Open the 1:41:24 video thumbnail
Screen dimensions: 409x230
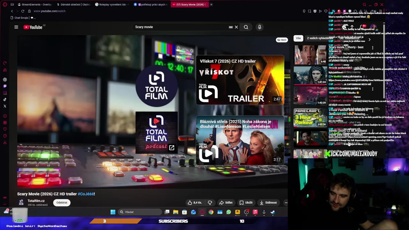tap(310, 75)
